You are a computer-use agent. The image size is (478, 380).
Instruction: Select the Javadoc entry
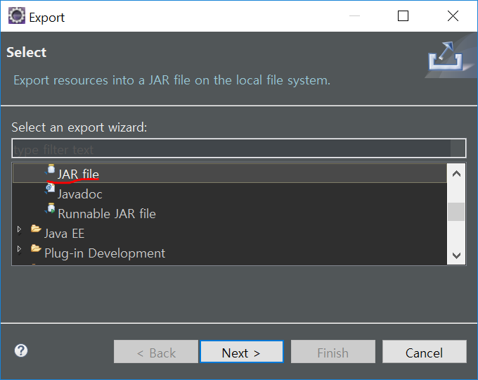tap(80, 194)
